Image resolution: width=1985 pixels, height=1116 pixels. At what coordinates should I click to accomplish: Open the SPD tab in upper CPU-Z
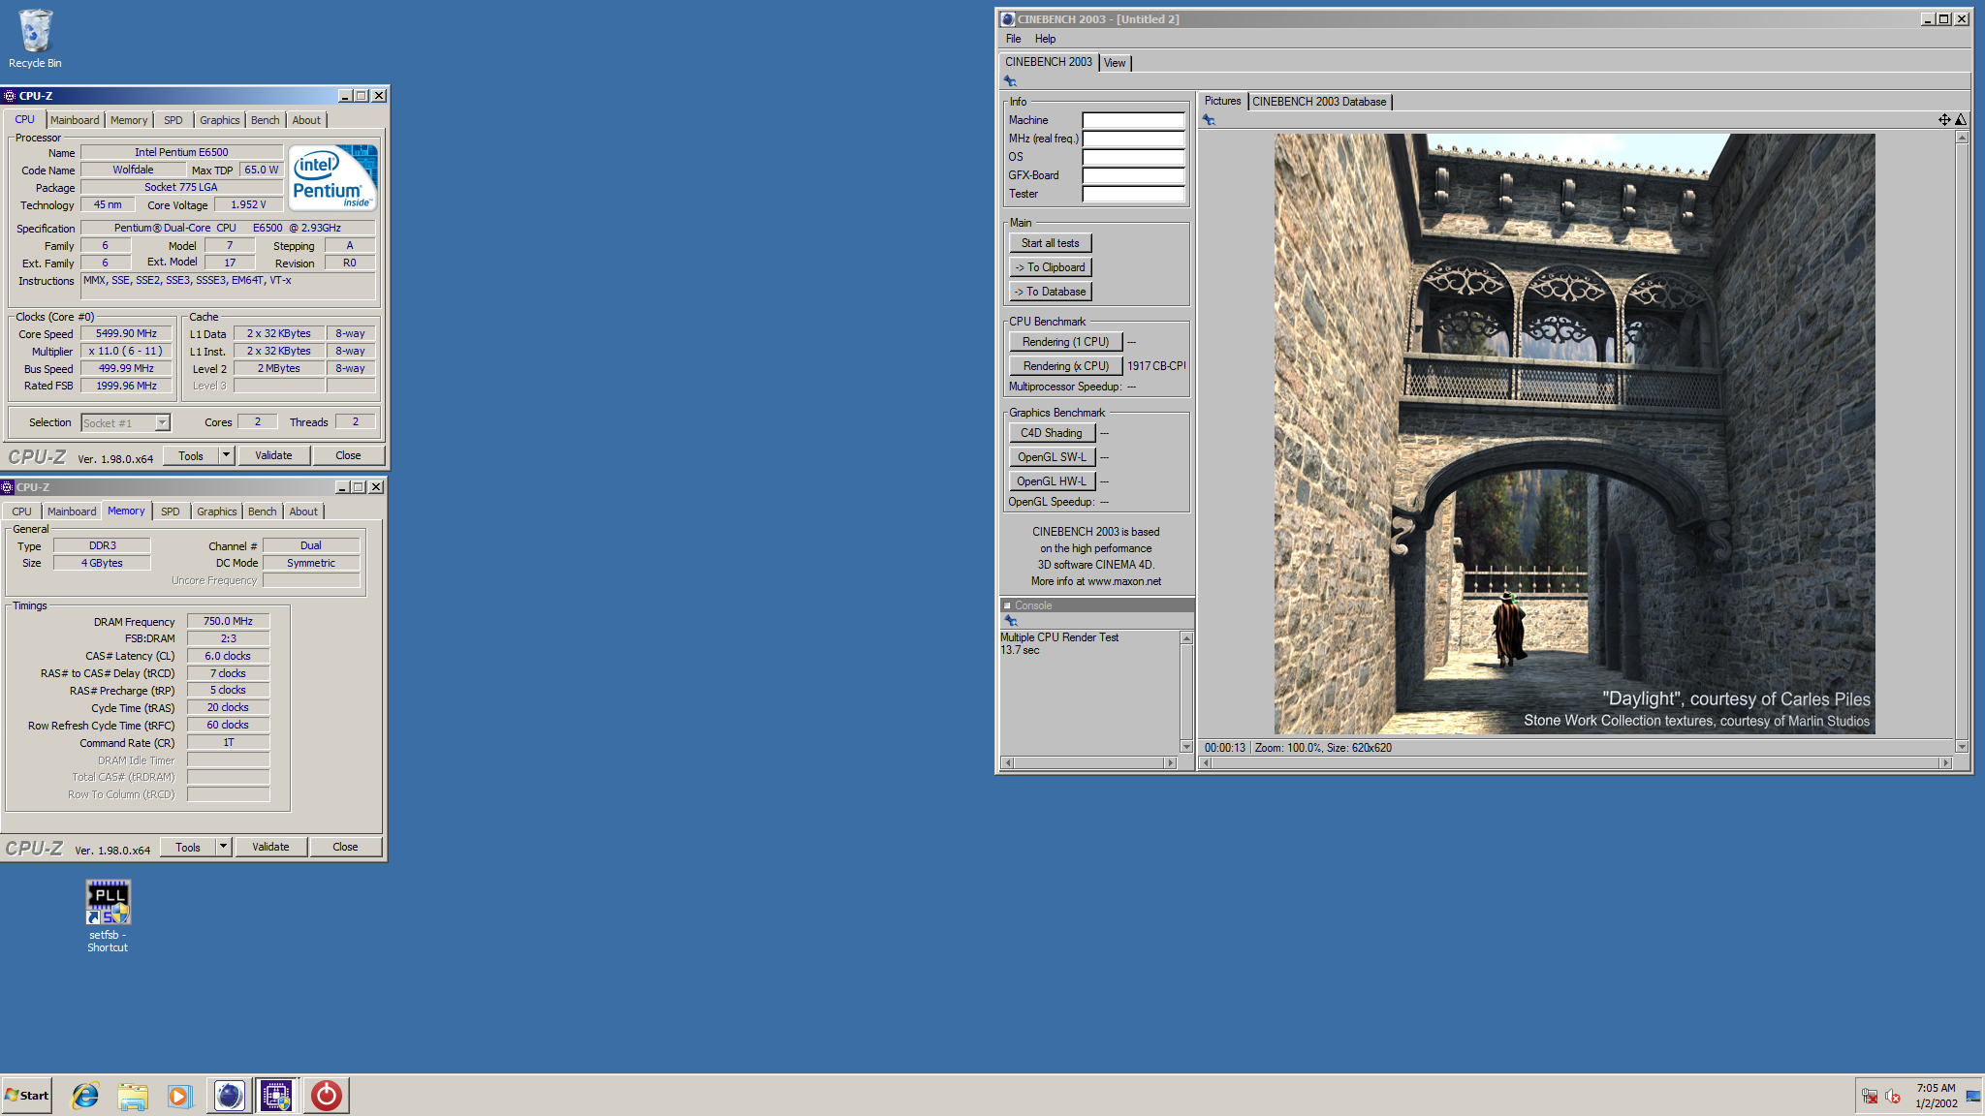point(173,120)
